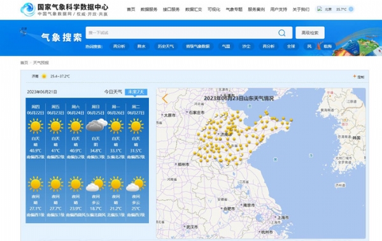This screenshot has width=382, height=241.
Task: Click the night weather icon above 27.1°C
Action: pyautogui.click(x=36, y=184)
